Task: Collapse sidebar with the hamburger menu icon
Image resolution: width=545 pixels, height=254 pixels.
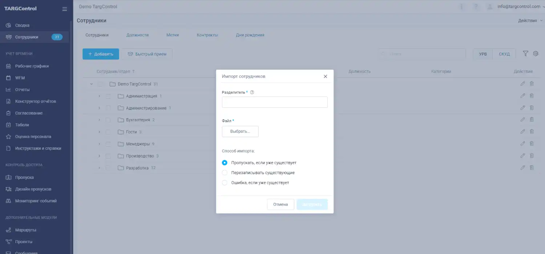Action: (x=65, y=9)
